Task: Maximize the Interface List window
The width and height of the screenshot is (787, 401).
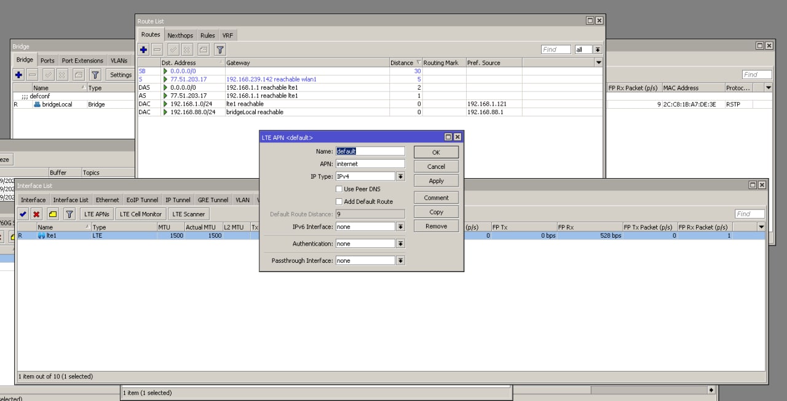Action: tap(753, 185)
